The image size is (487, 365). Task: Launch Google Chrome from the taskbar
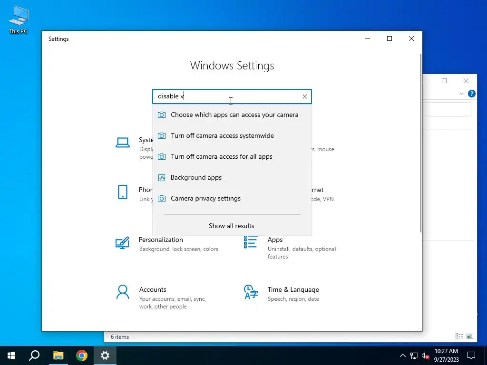pyautogui.click(x=82, y=355)
